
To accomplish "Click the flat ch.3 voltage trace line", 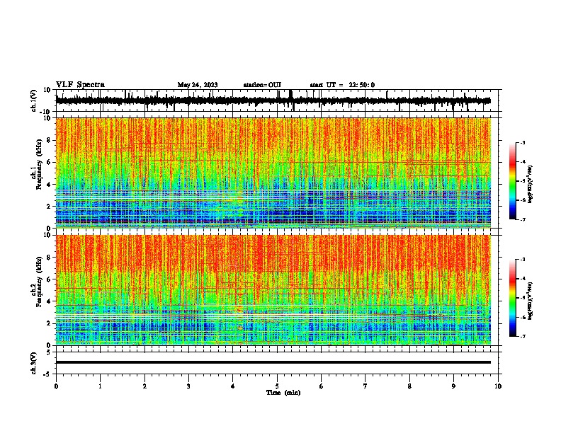I will [x=273, y=362].
